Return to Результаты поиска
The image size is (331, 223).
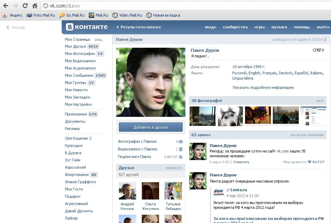pyautogui.click(x=139, y=27)
